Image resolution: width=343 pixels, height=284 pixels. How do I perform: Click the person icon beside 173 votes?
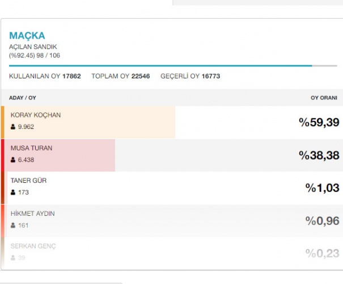coord(13,193)
